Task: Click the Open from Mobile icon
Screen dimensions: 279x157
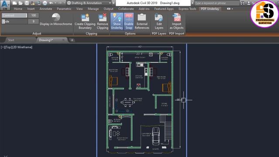Action: pyautogui.click(x=39, y=3)
